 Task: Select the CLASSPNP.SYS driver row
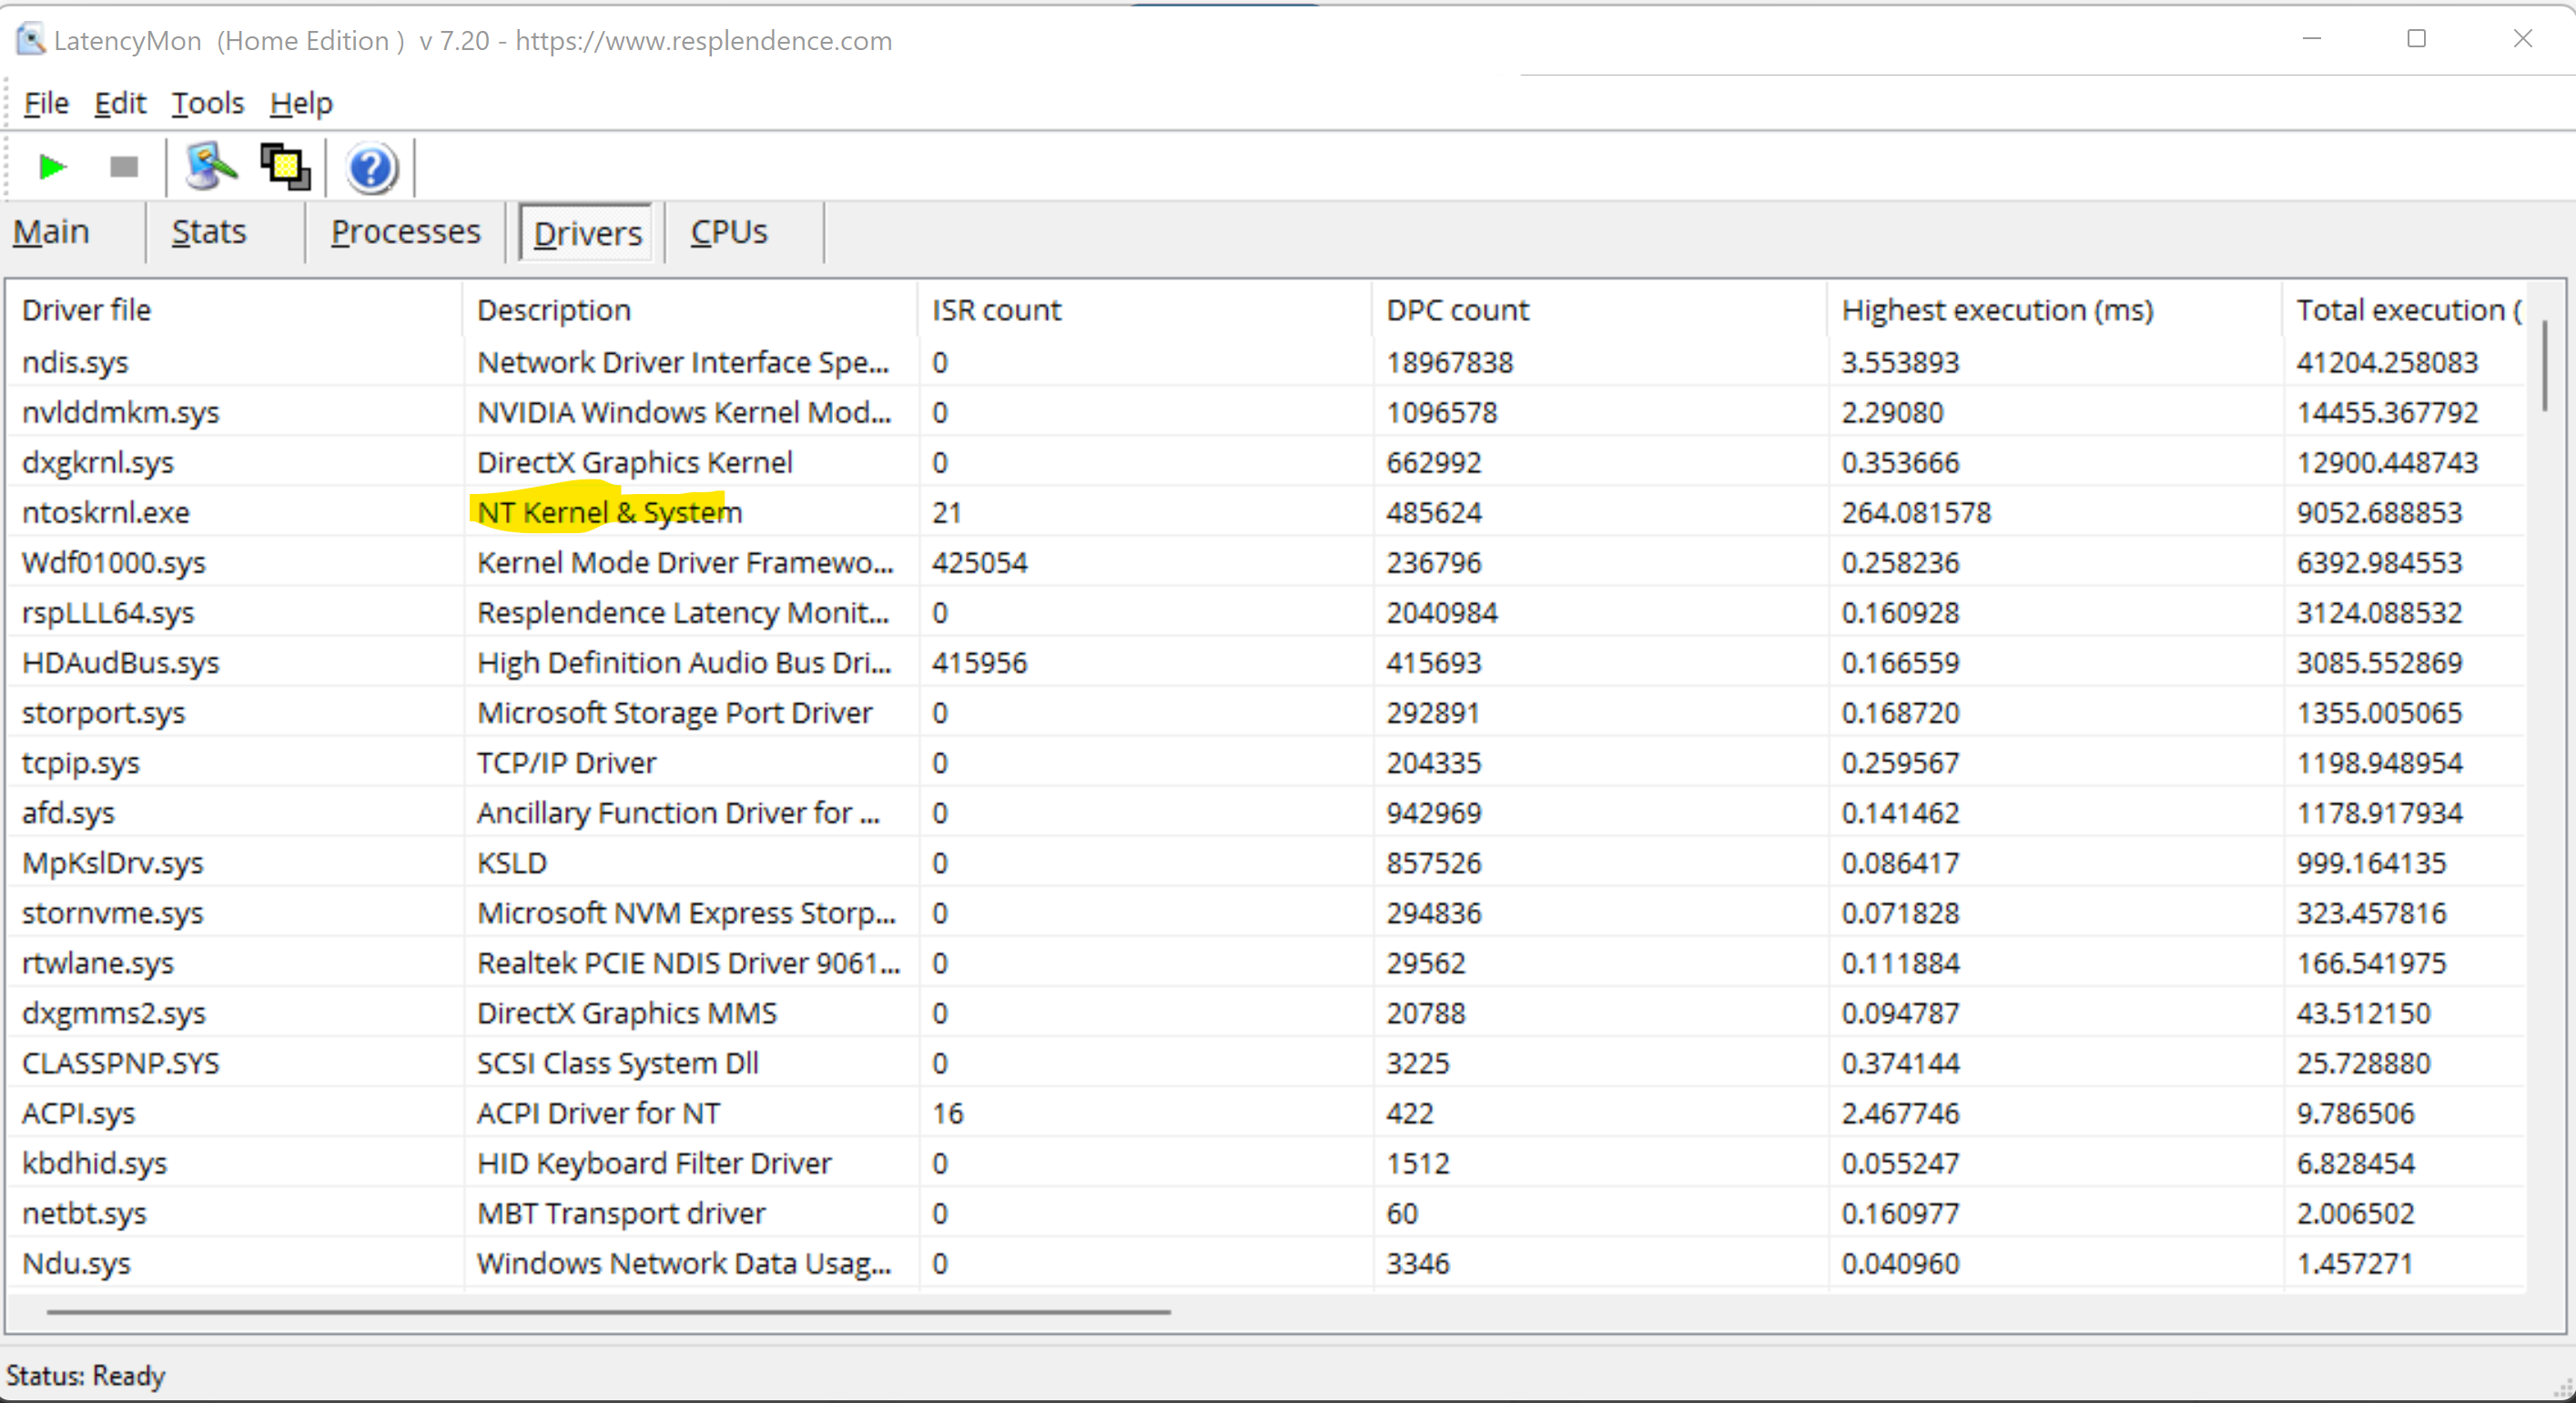tap(1268, 1062)
